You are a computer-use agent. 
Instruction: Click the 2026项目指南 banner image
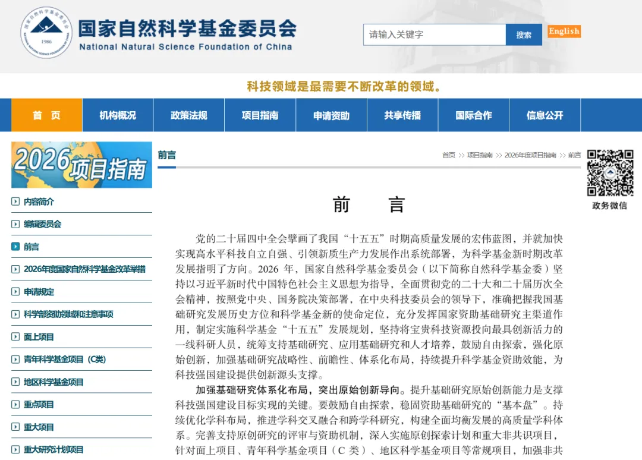[x=82, y=165]
